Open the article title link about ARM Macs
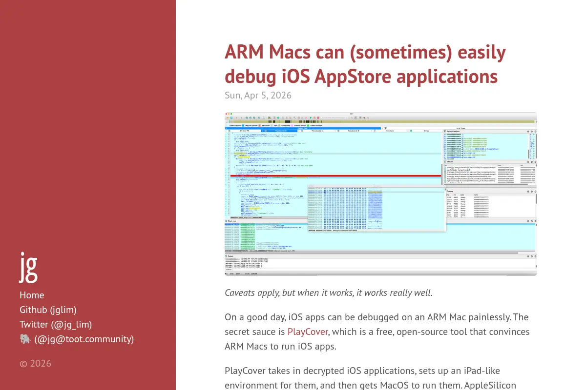Image resolution: width=586 pixels, height=390 pixels. (365, 64)
